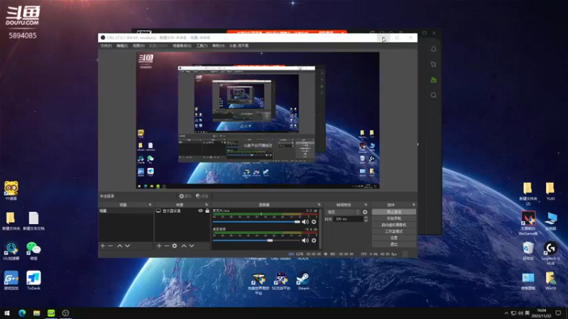Screen dimensions: 568x319
Task: Select the 显示器采集 source row
Action: pos(182,211)
